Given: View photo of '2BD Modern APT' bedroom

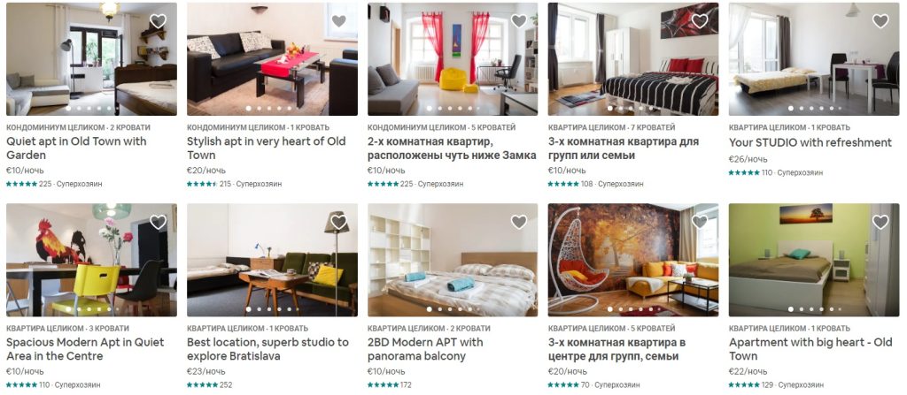Looking at the screenshot, I should [x=453, y=260].
